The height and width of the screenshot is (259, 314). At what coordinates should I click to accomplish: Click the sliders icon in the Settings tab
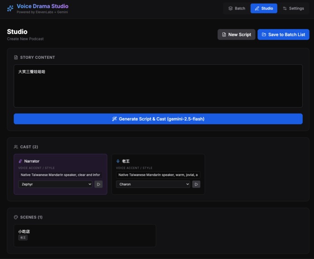pyautogui.click(x=285, y=9)
